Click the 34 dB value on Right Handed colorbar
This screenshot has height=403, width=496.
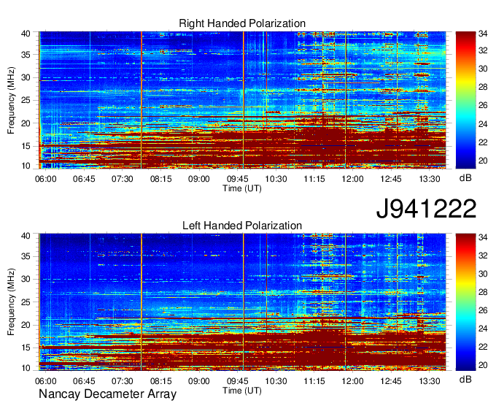(x=483, y=34)
